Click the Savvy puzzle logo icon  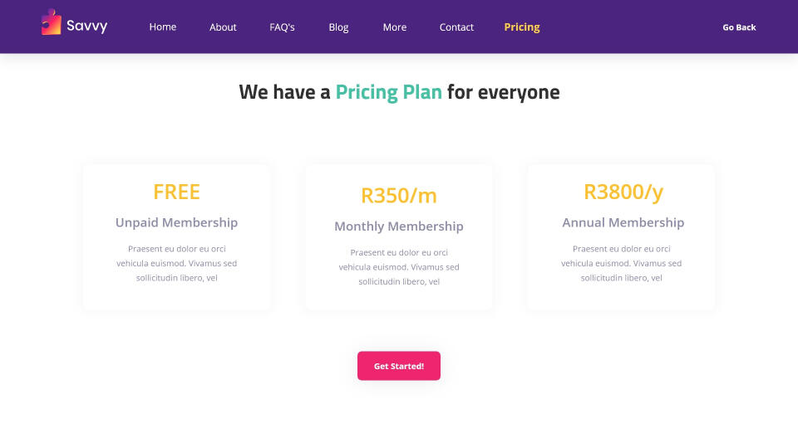tap(51, 22)
